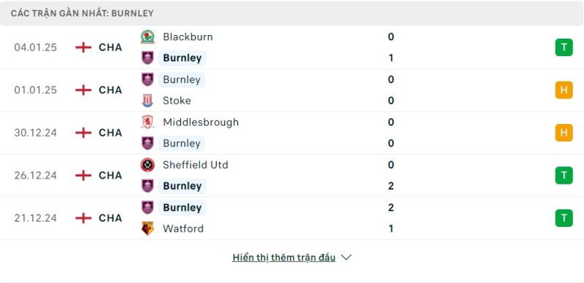Click England flag on the 04.01.25 match
The width and height of the screenshot is (584, 283).
click(x=83, y=47)
